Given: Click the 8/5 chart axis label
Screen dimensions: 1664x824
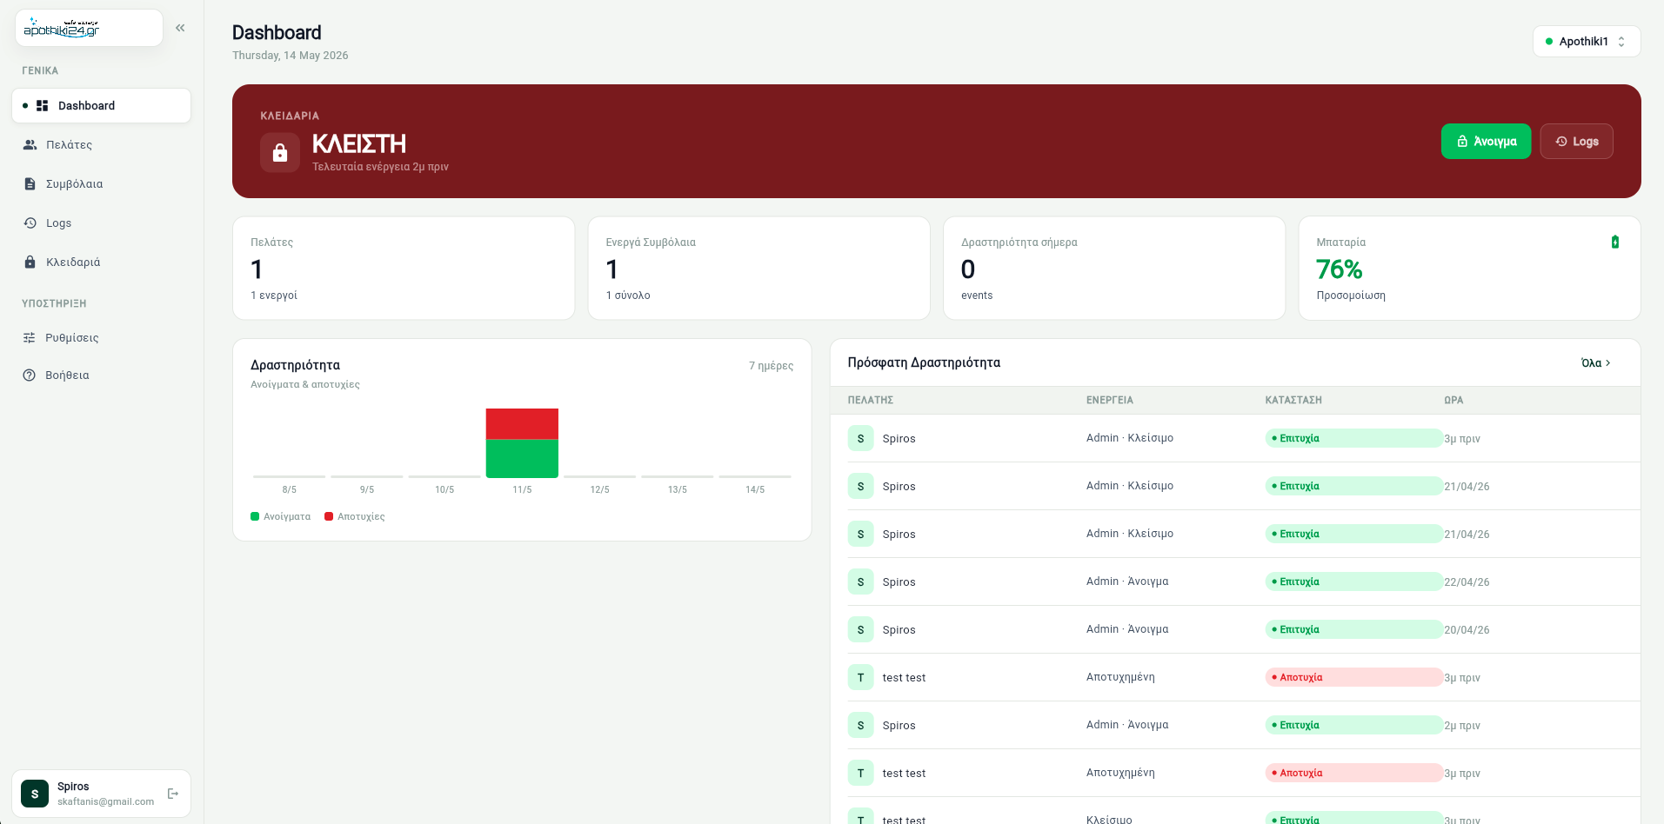Looking at the screenshot, I should point(290,490).
